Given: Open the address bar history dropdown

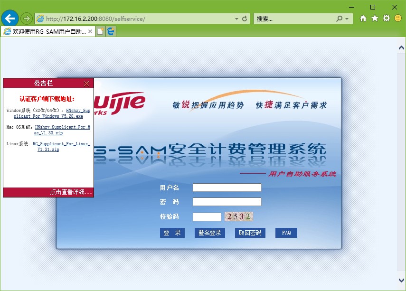Looking at the screenshot, I should (236, 19).
